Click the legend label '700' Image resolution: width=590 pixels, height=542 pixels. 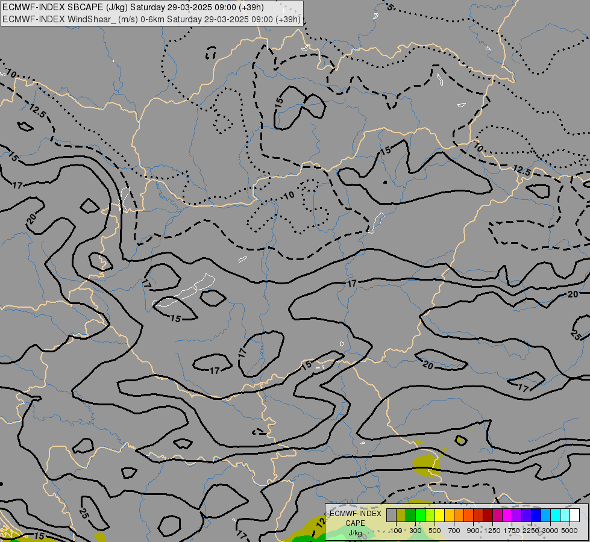tap(454, 531)
